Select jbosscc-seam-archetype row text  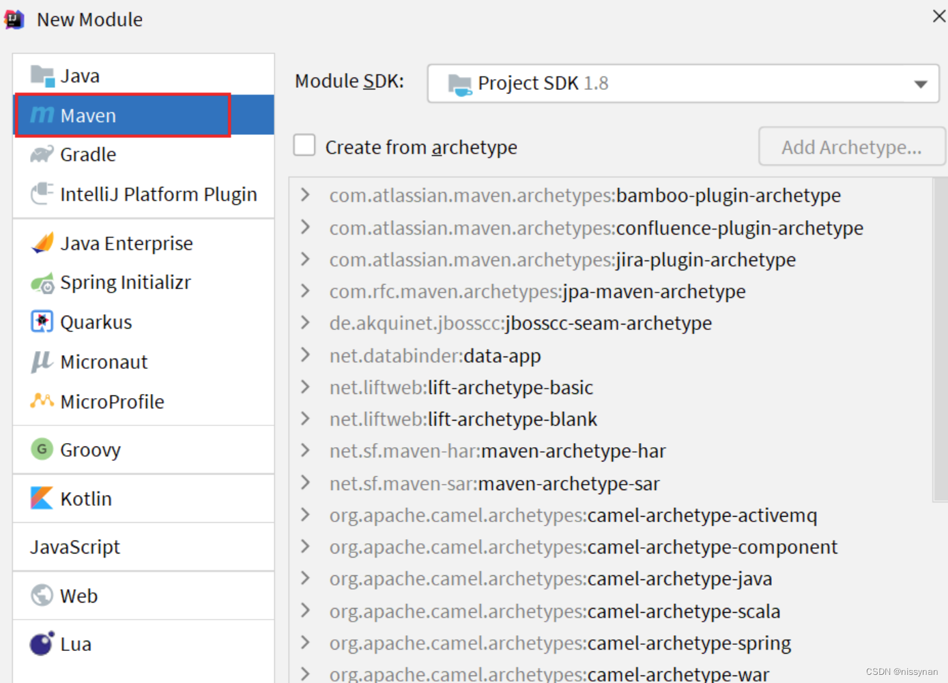pyautogui.click(x=521, y=323)
